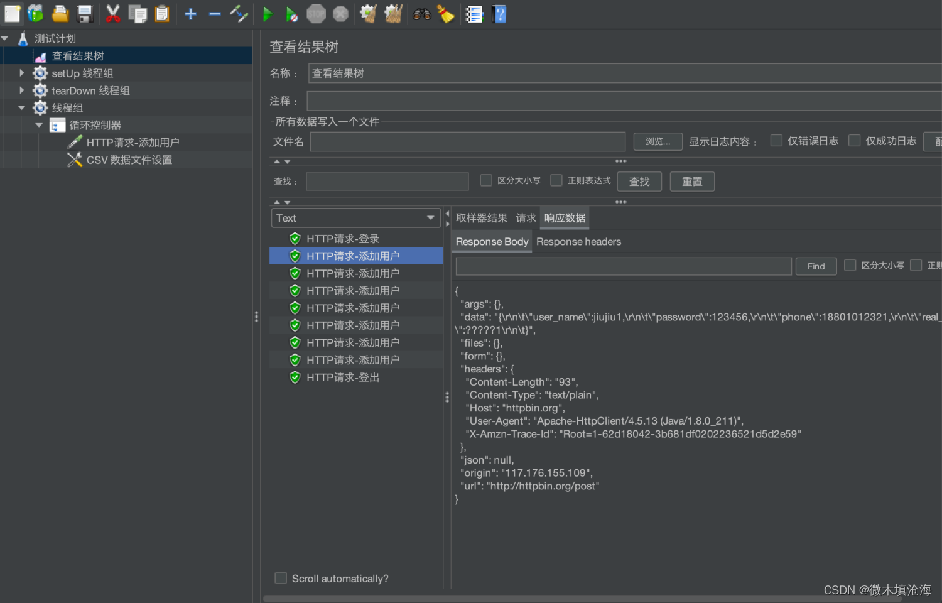Click divider handle between results and response
The height and width of the screenshot is (603, 942).
(447, 397)
